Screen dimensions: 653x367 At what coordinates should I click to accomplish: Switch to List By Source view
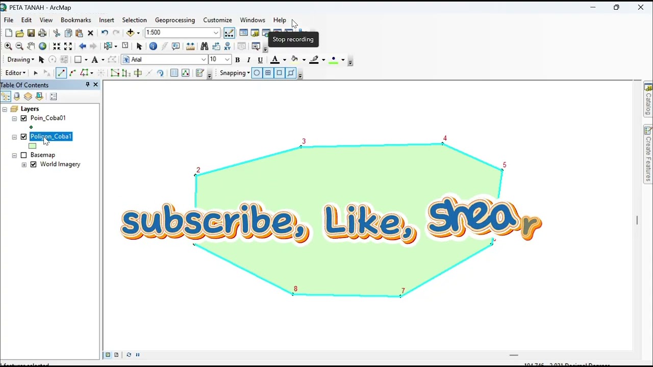click(x=17, y=96)
